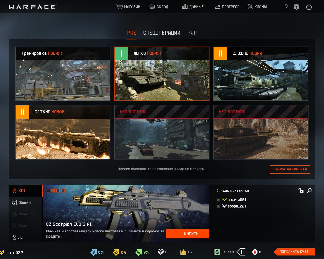Open settings gear icon

click(296, 7)
